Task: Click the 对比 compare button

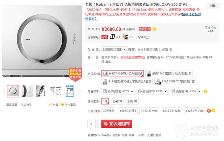Action: point(213,6)
